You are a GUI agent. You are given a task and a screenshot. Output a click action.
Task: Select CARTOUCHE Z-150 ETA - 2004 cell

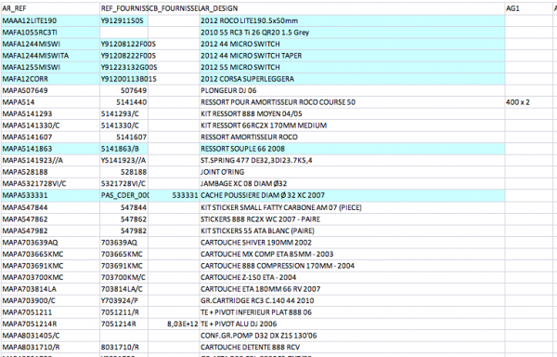pos(352,277)
